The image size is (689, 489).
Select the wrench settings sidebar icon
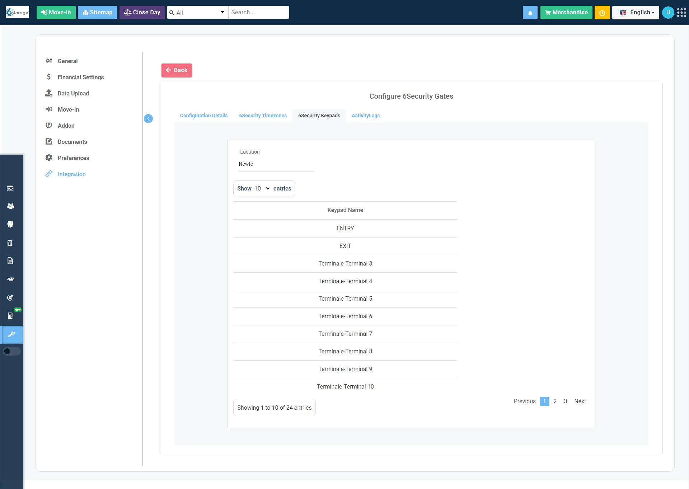11,334
